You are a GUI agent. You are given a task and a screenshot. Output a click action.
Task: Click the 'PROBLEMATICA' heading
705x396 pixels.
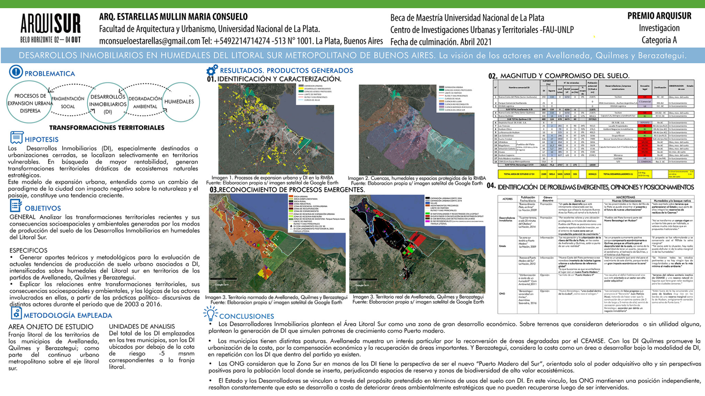pyautogui.click(x=50, y=74)
